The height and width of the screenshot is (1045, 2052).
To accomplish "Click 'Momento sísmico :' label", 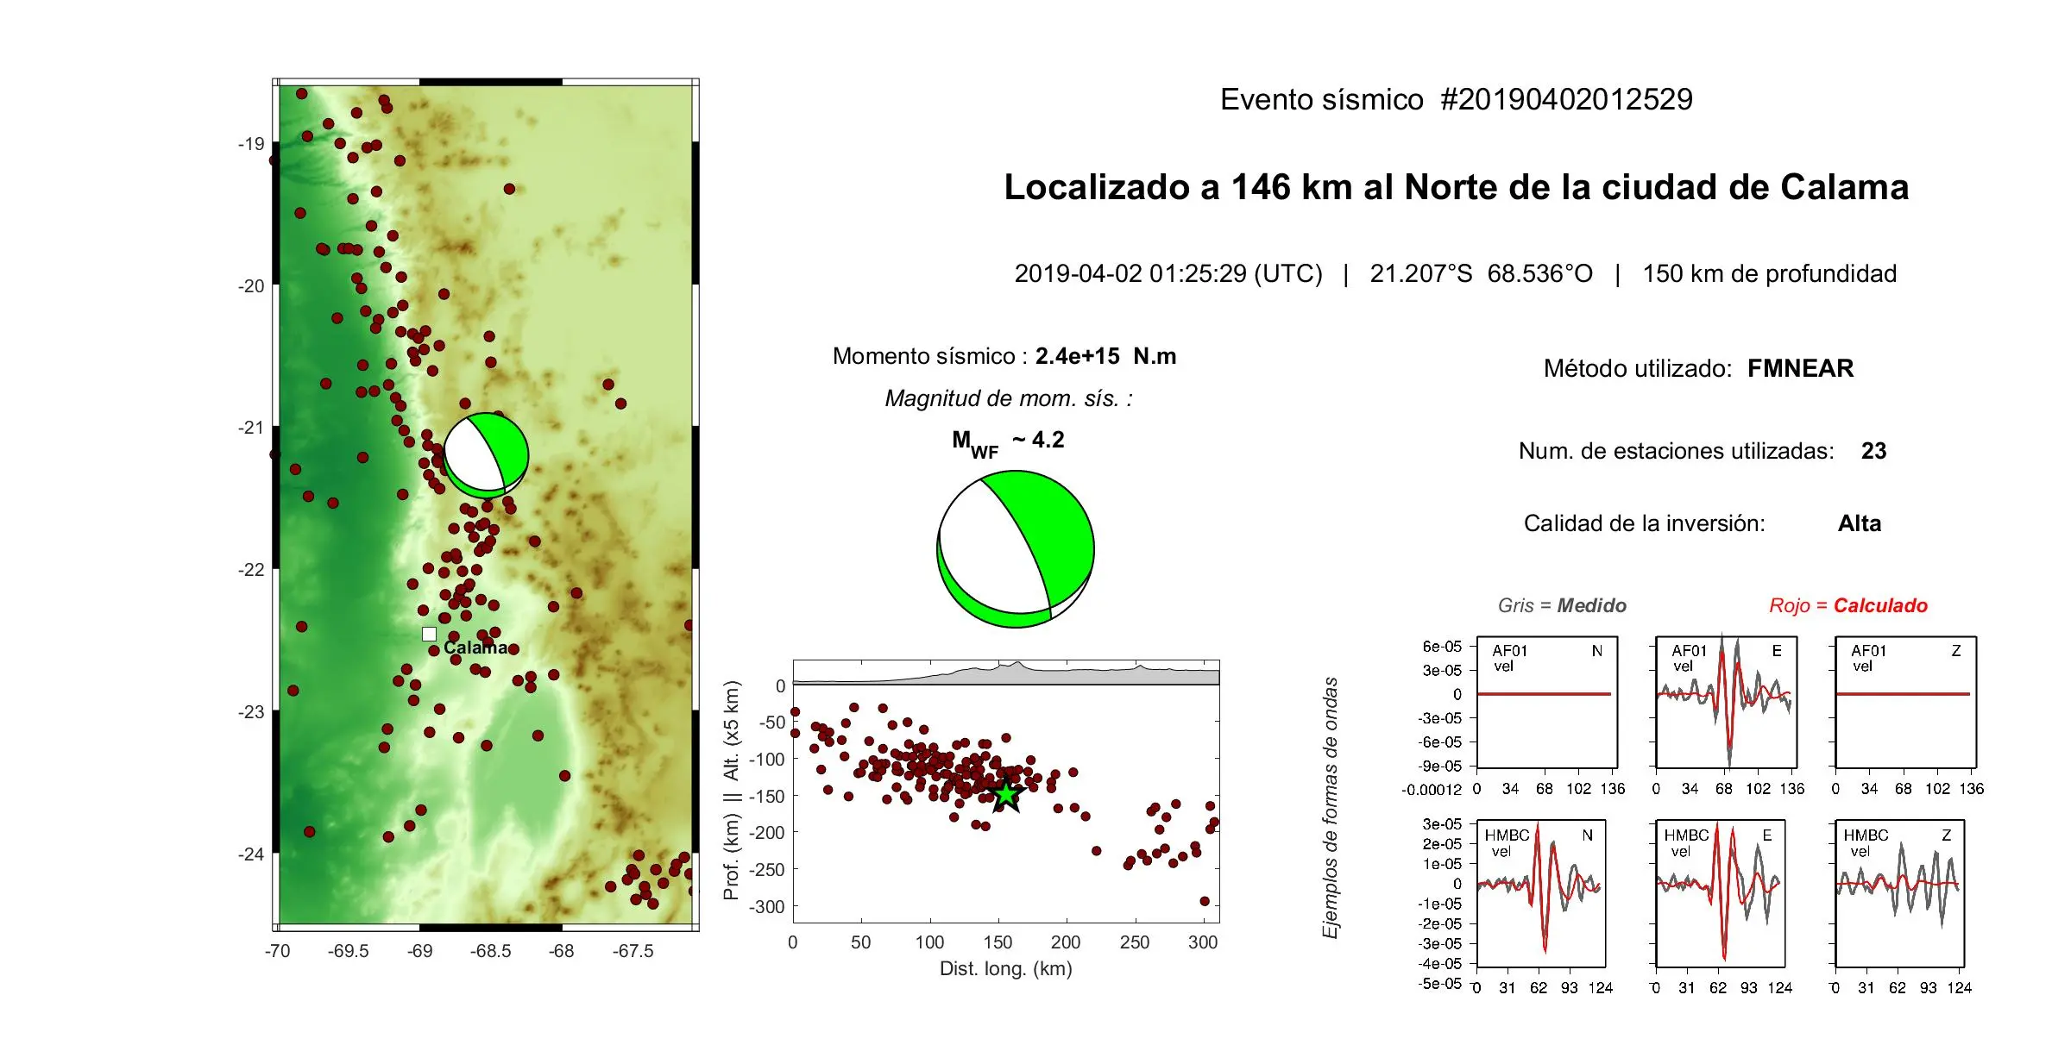I will [929, 356].
